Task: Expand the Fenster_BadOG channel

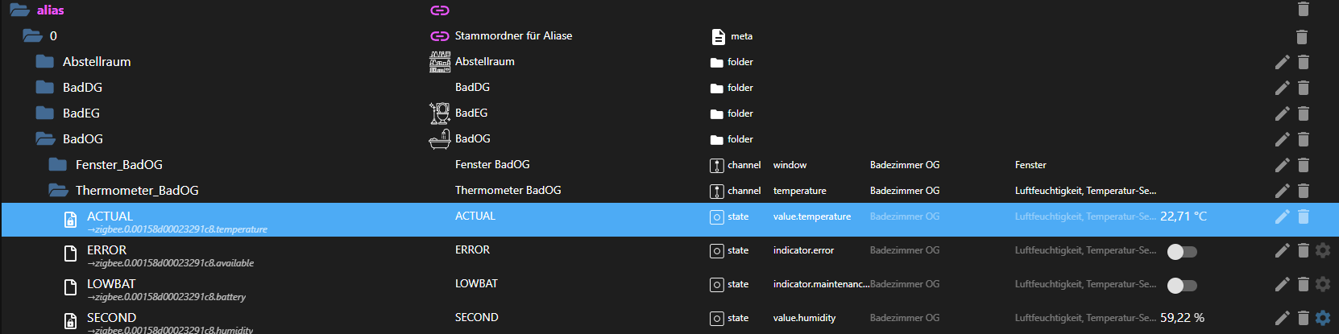Action: [x=58, y=165]
